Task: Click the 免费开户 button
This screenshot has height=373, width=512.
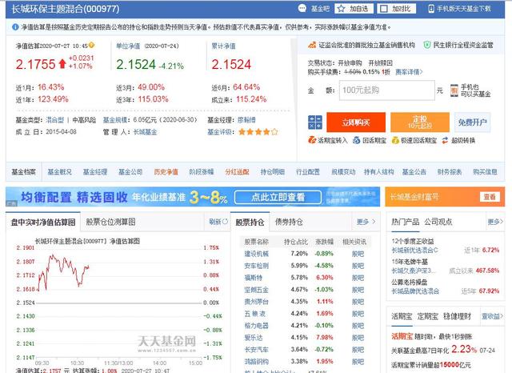Action: tap(472, 122)
